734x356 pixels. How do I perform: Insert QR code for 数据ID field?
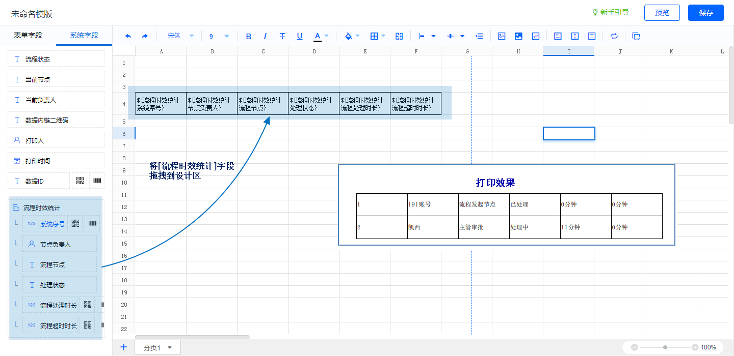tap(80, 181)
